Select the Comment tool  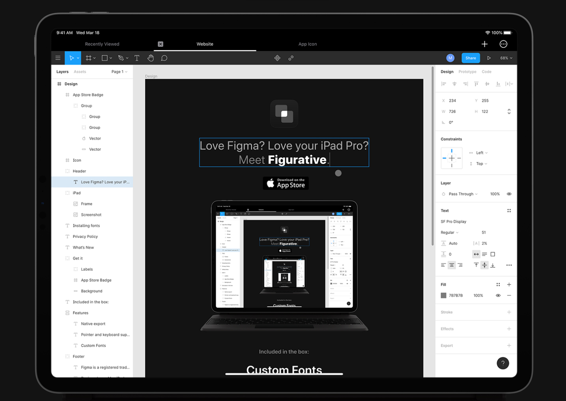point(164,58)
